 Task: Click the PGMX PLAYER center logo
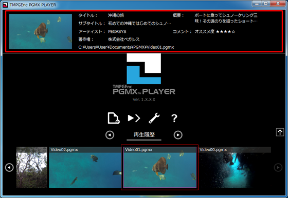click(144, 77)
